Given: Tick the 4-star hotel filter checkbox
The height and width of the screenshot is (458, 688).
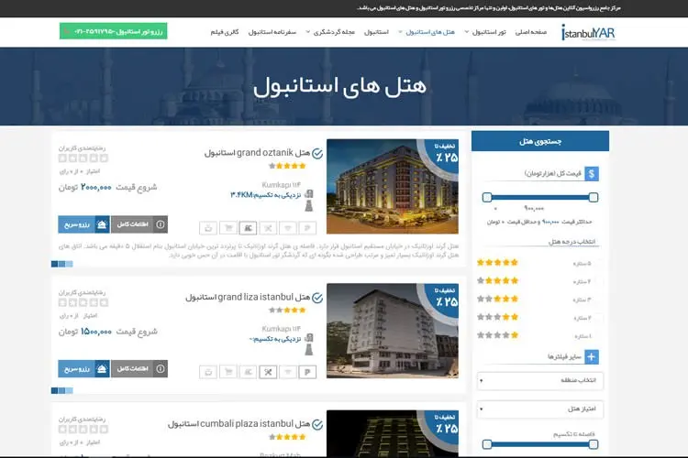Looking at the screenshot, I should point(598,281).
